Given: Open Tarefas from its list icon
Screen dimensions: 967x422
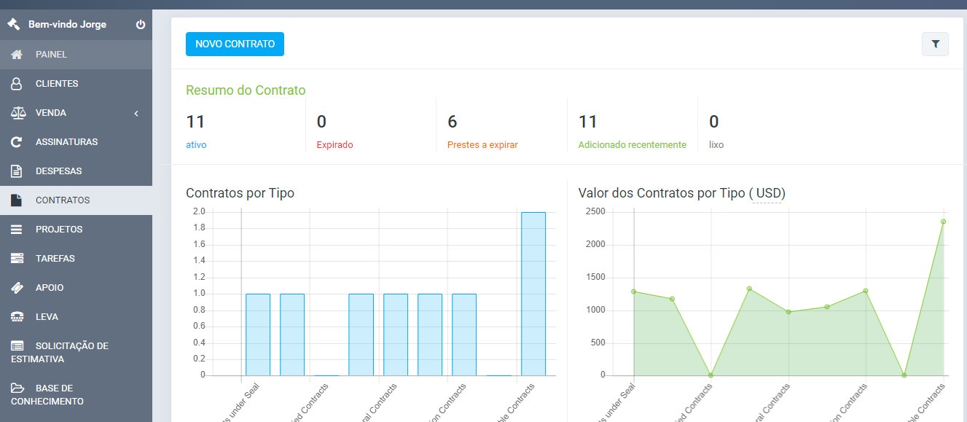Looking at the screenshot, I should [x=16, y=258].
